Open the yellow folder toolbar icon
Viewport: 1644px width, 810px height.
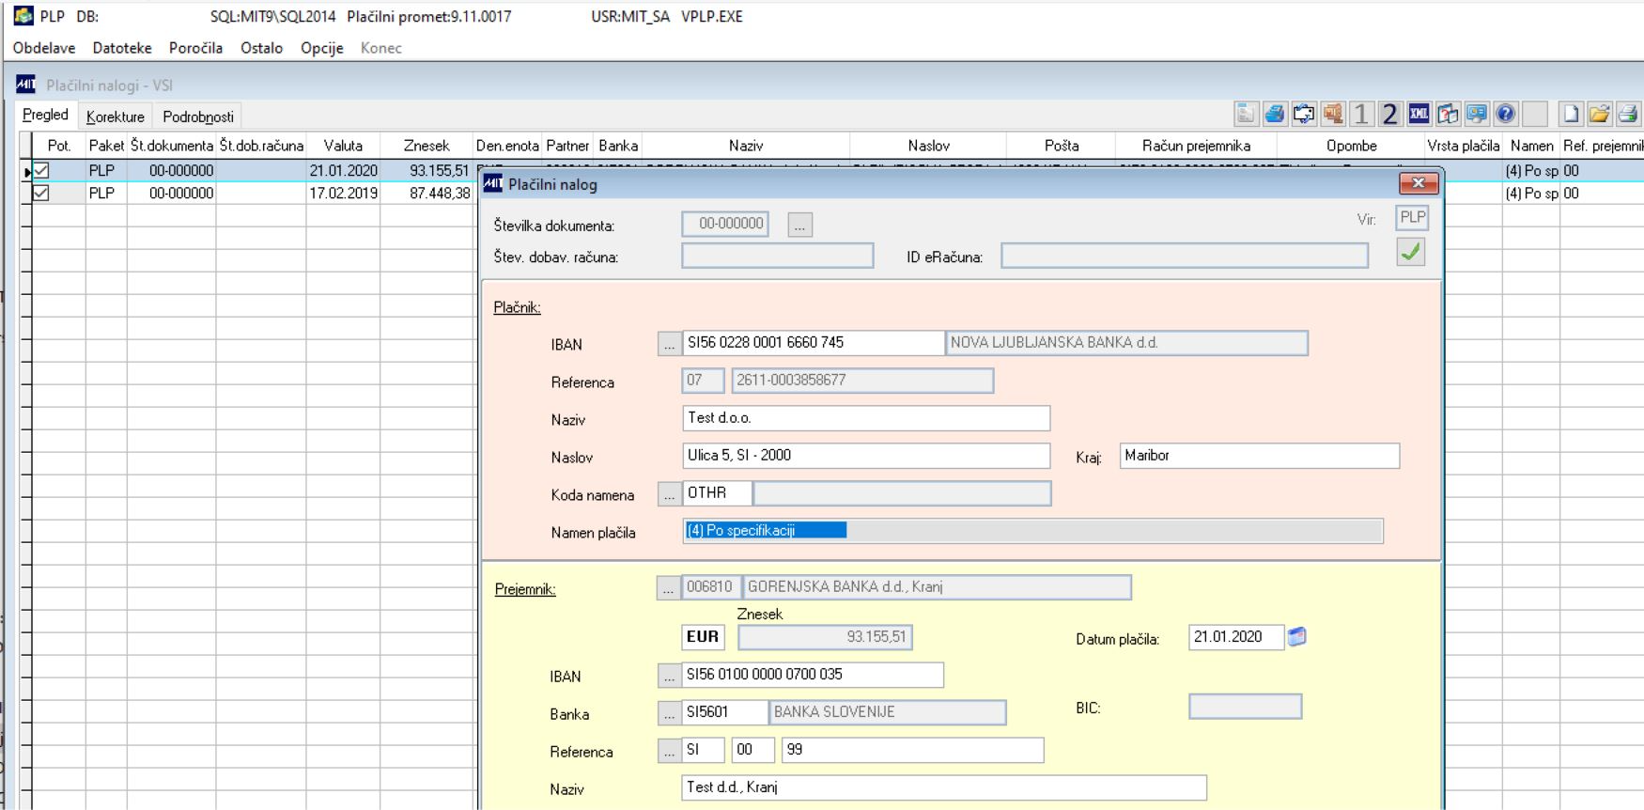tap(1599, 115)
